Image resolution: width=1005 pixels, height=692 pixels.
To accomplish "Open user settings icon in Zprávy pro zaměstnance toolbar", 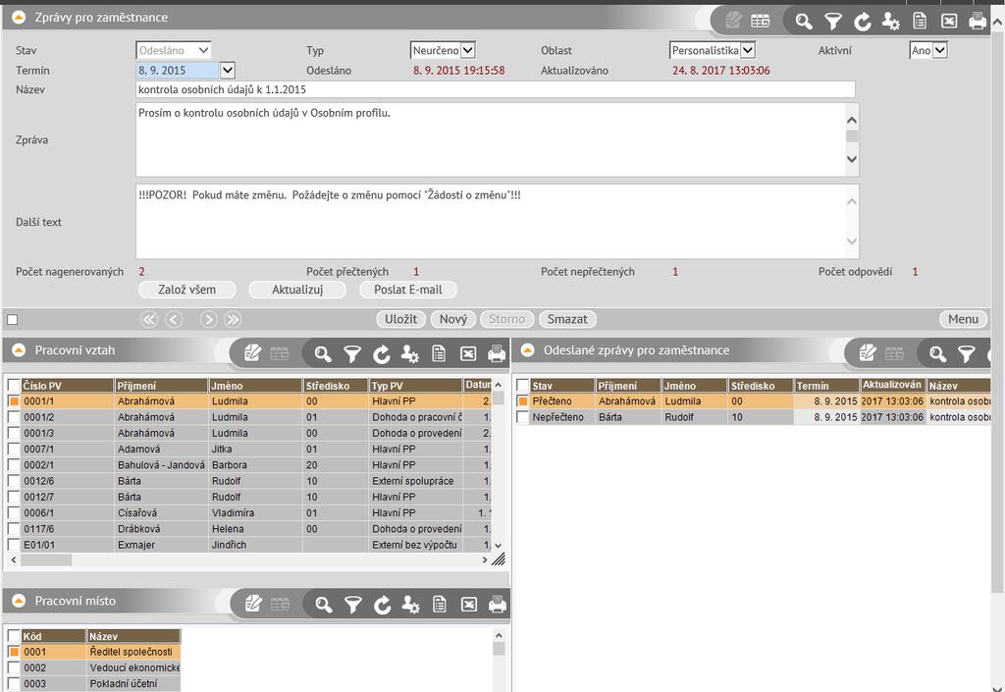I will tap(891, 22).
